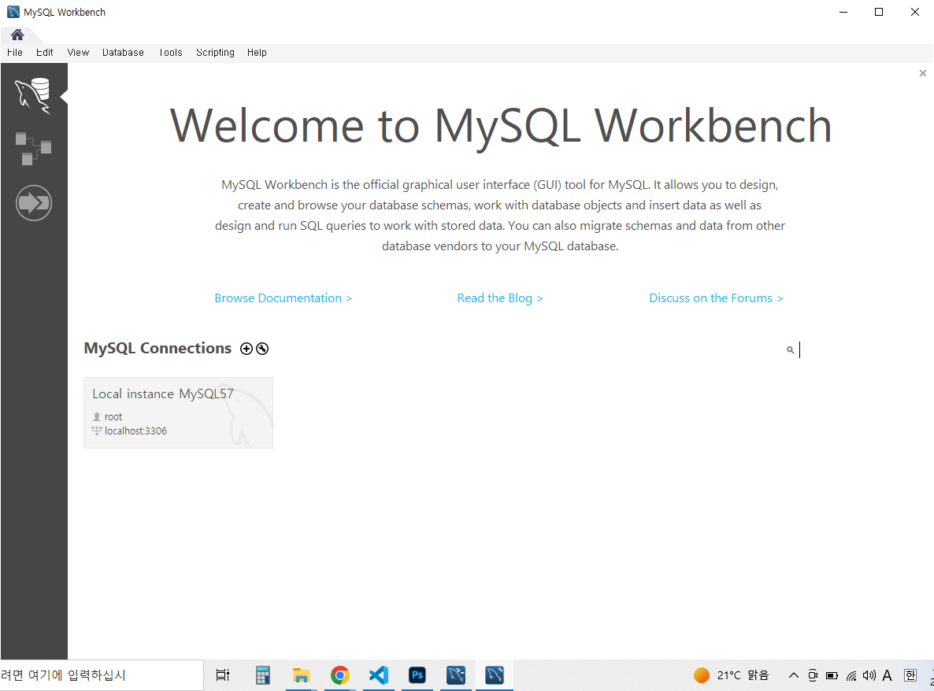Follow the Discuss on the Forums link
This screenshot has width=934, height=691.
coord(716,298)
